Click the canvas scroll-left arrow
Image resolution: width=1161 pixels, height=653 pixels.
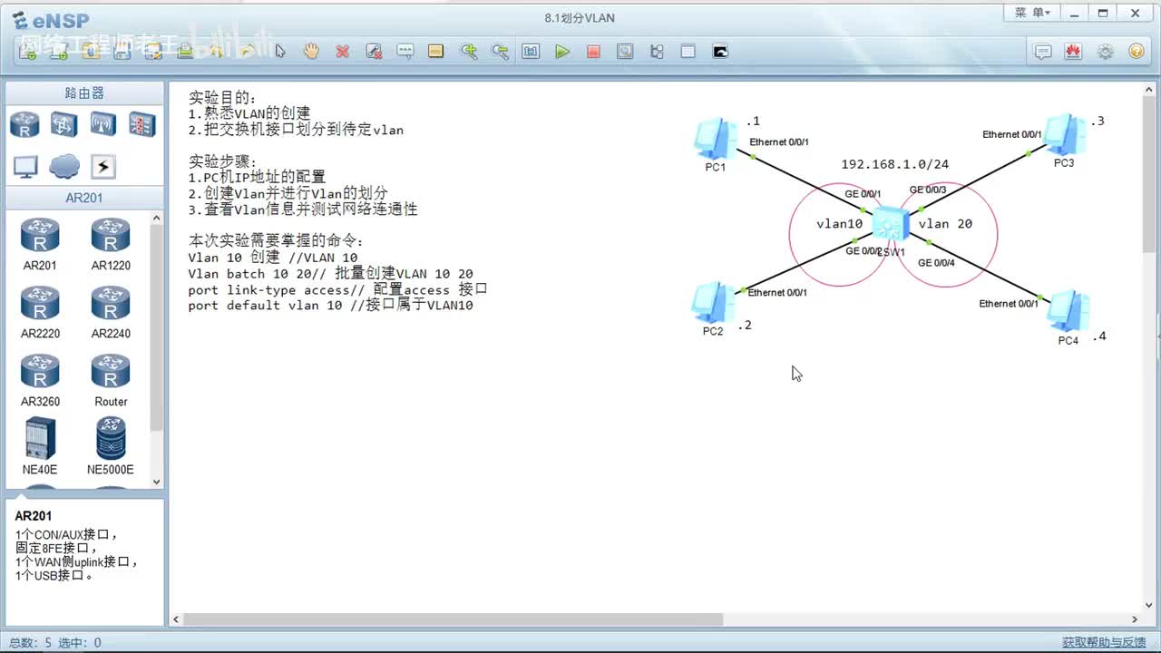tap(177, 619)
